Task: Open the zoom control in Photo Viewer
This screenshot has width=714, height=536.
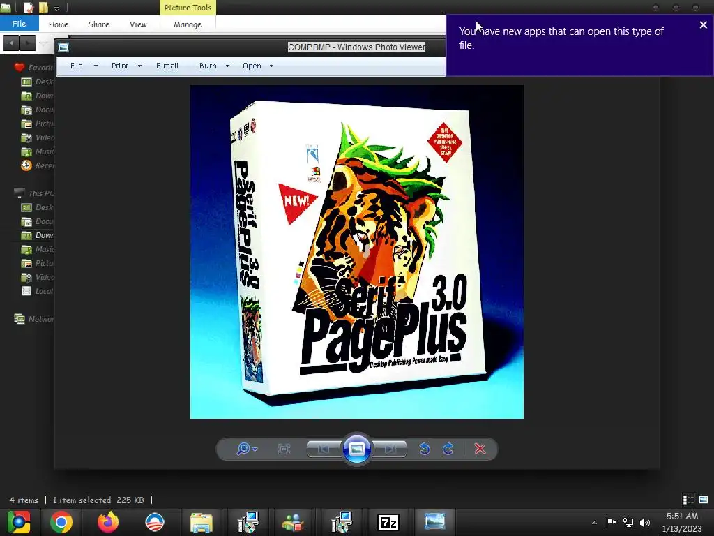Action: (247, 449)
